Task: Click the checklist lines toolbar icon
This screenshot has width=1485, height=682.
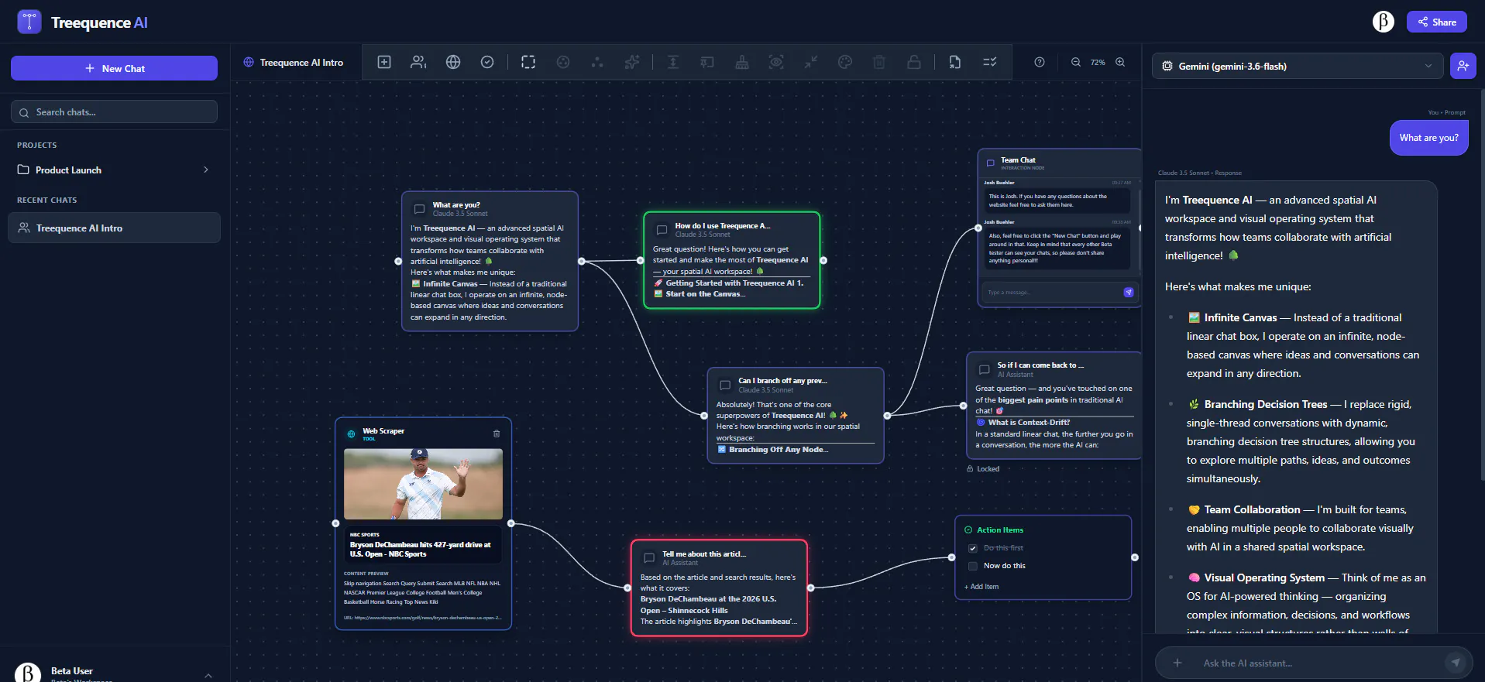Action: (990, 62)
